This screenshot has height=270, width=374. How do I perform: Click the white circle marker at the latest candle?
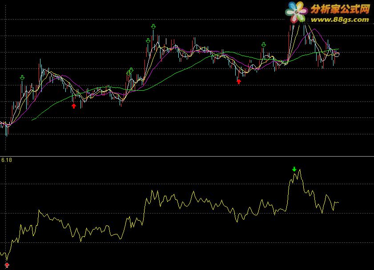[x=337, y=55]
